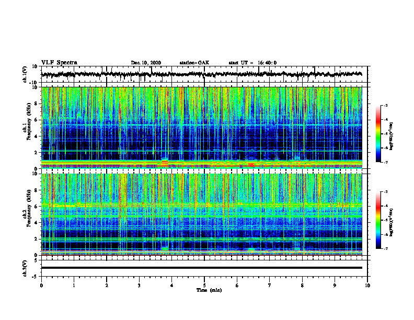The height and width of the screenshot is (320, 414).
Task: Click the ch.1 voltage waveform trace
Action: coord(201,74)
